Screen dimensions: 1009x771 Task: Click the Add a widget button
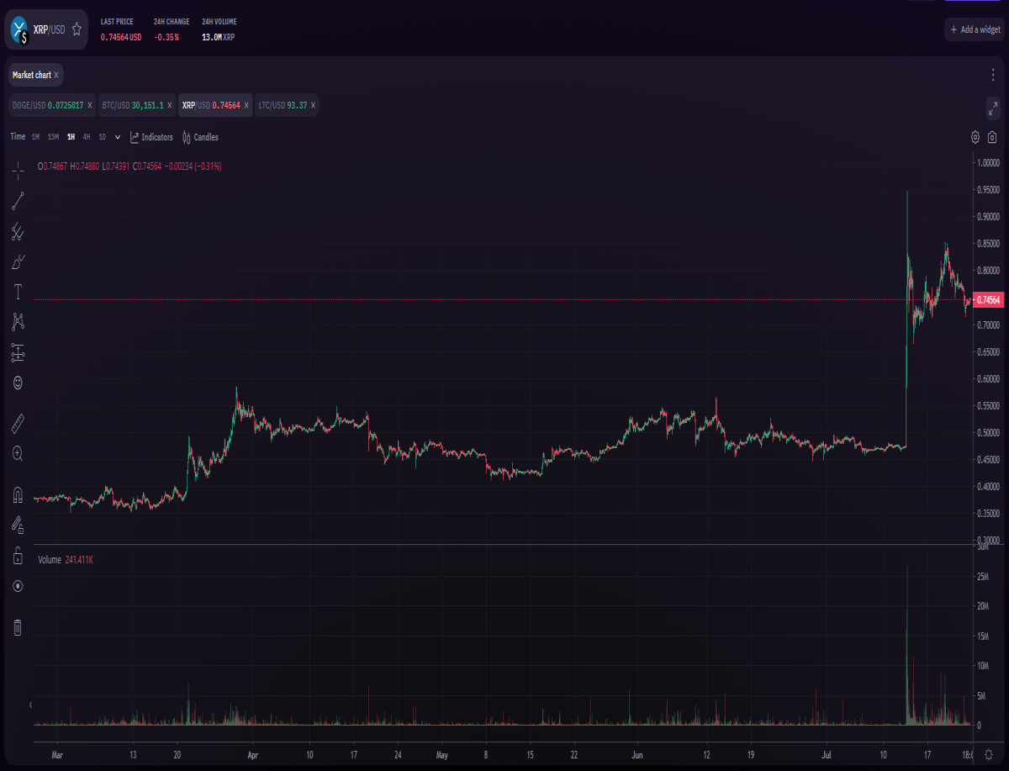(975, 29)
